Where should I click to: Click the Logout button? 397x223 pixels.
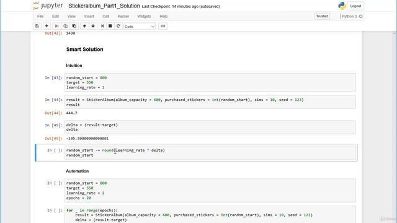pyautogui.click(x=355, y=6)
